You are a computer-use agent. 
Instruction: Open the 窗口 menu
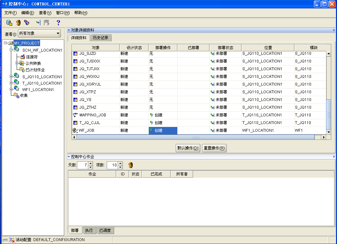[x=63, y=13]
